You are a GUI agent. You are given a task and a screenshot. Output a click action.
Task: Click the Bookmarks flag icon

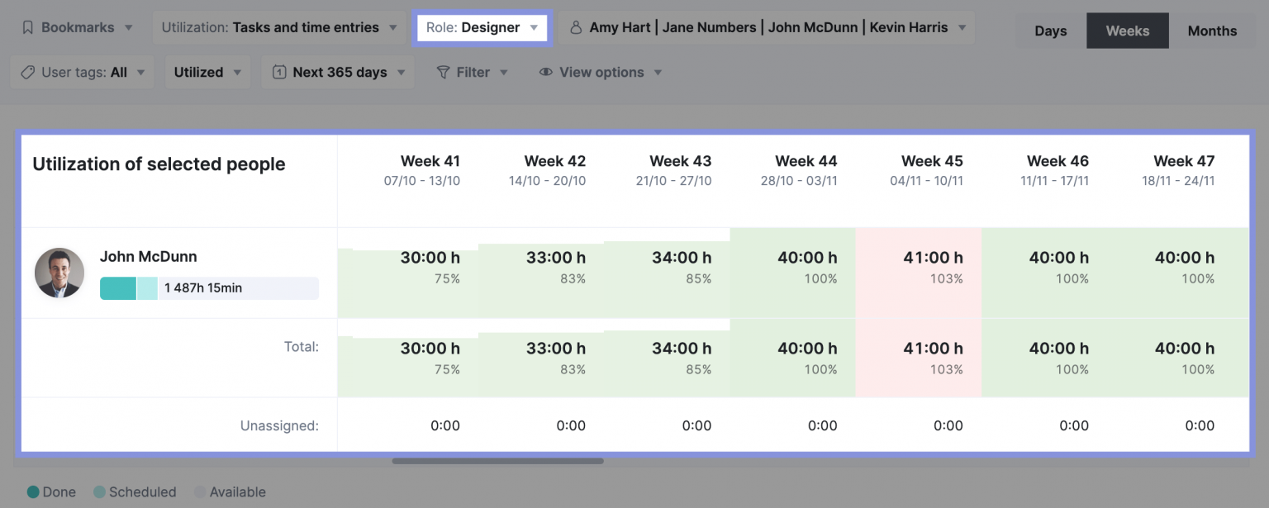click(26, 27)
